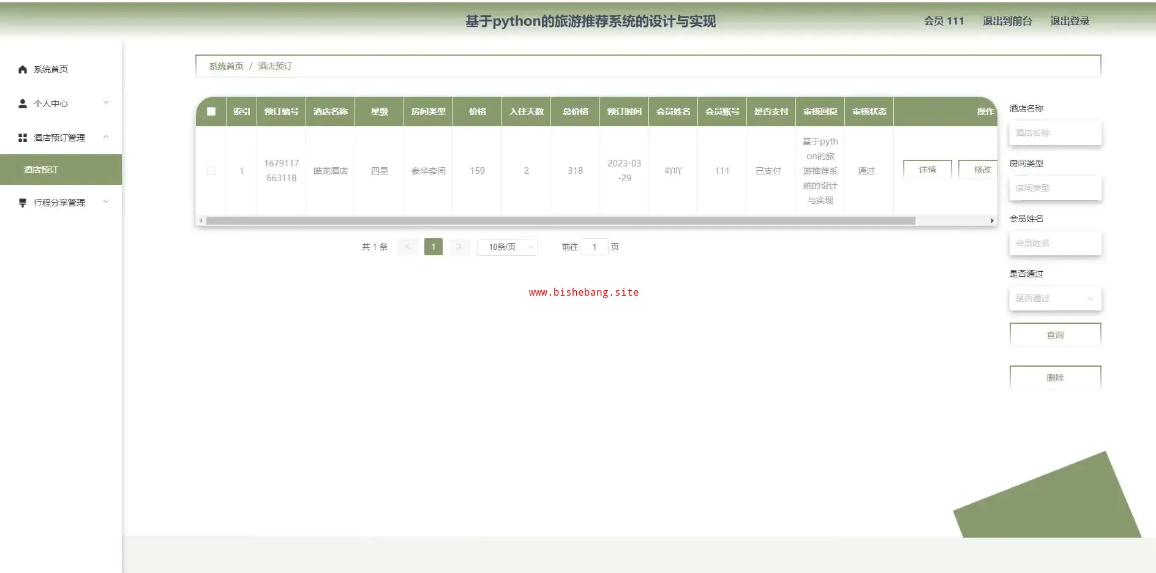Viewport: 1156px width, 573px height.
Task: Click the page title 基于python的旅游推荐系统的设计与实现
Action: (x=590, y=21)
